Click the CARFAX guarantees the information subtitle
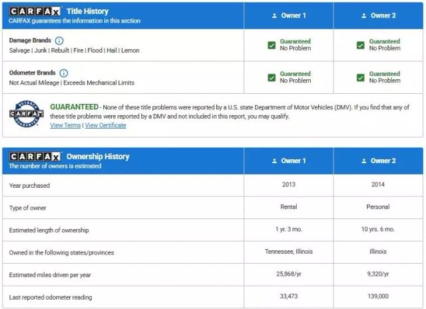Image resolution: width=426 pixels, height=309 pixels. (75, 21)
